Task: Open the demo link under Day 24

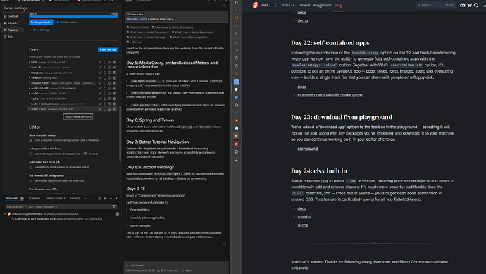Action: [303, 225]
